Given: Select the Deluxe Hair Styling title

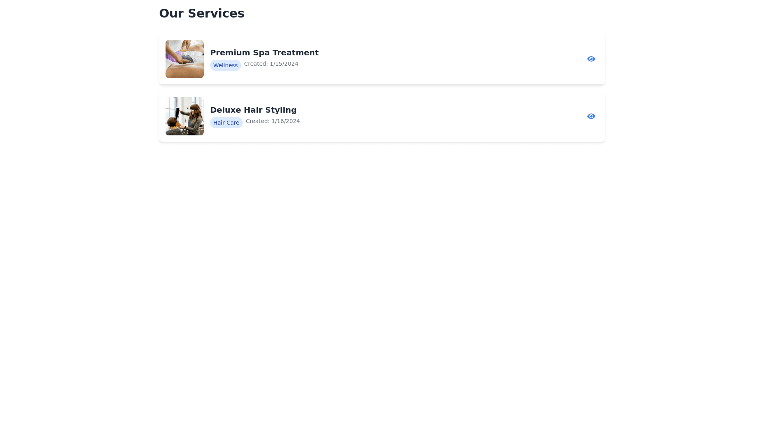Looking at the screenshot, I should click(x=253, y=110).
